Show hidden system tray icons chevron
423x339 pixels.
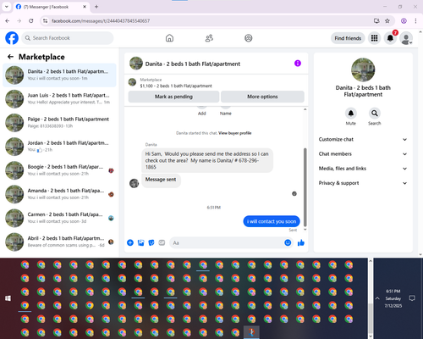[377, 298]
